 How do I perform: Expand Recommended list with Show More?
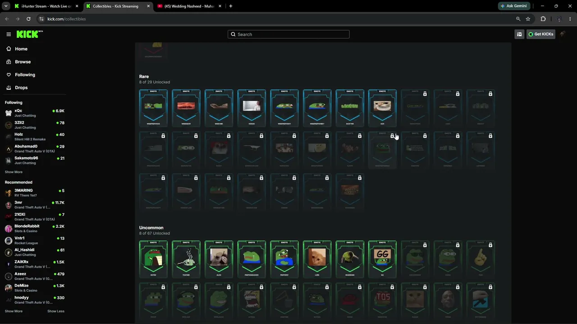coord(14,311)
